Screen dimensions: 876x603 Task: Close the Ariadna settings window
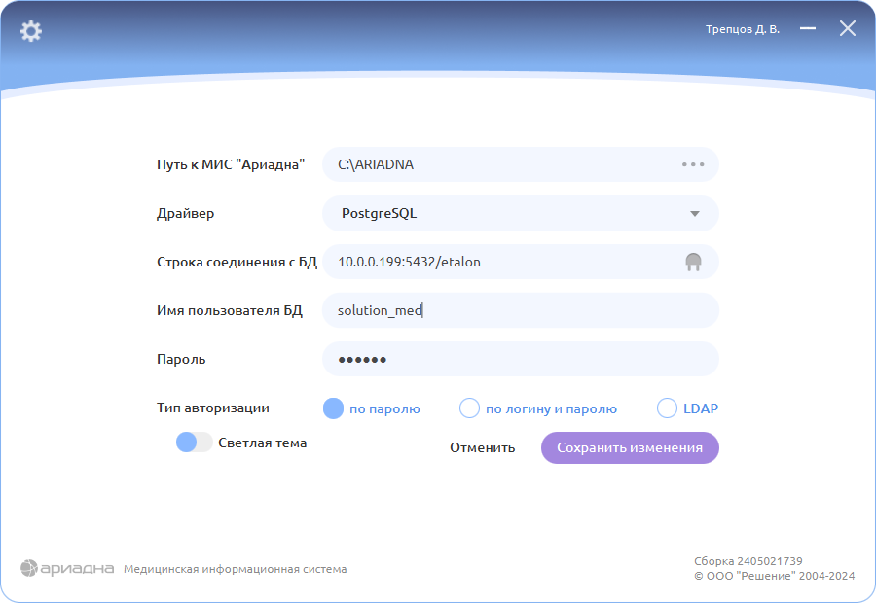point(848,28)
